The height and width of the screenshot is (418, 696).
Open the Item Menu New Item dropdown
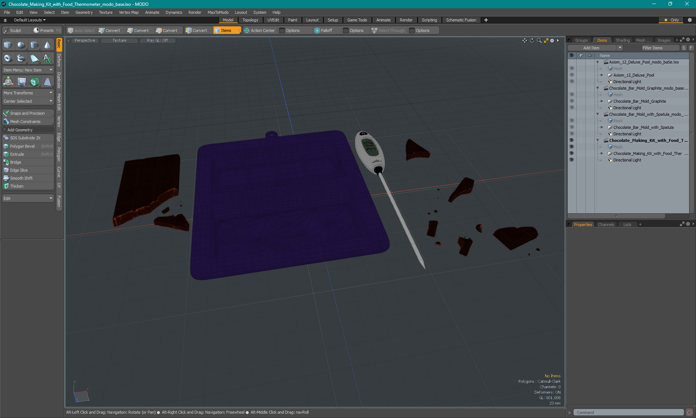(27, 70)
